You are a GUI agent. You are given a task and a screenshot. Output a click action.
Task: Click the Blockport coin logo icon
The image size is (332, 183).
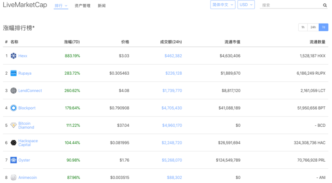[14, 108]
